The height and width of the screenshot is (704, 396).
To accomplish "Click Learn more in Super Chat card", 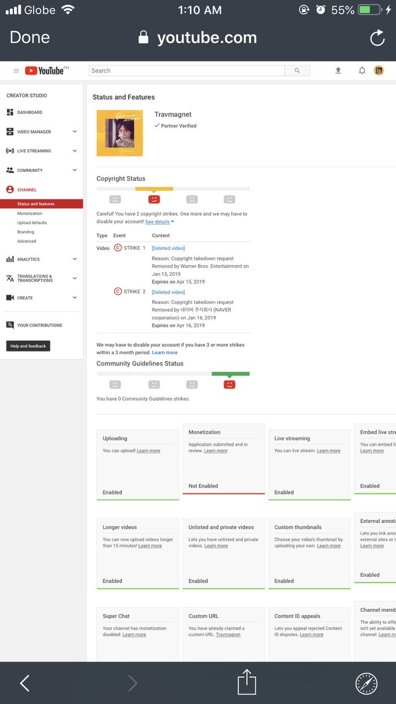I will pos(134,635).
